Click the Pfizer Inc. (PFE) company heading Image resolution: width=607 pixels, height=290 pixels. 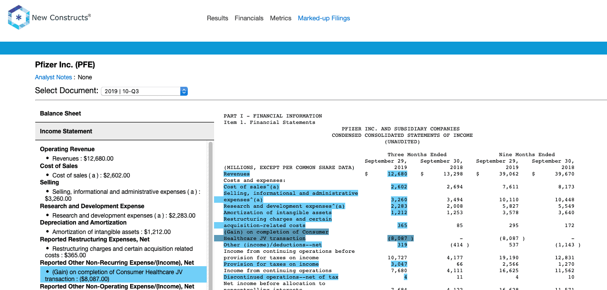(65, 65)
